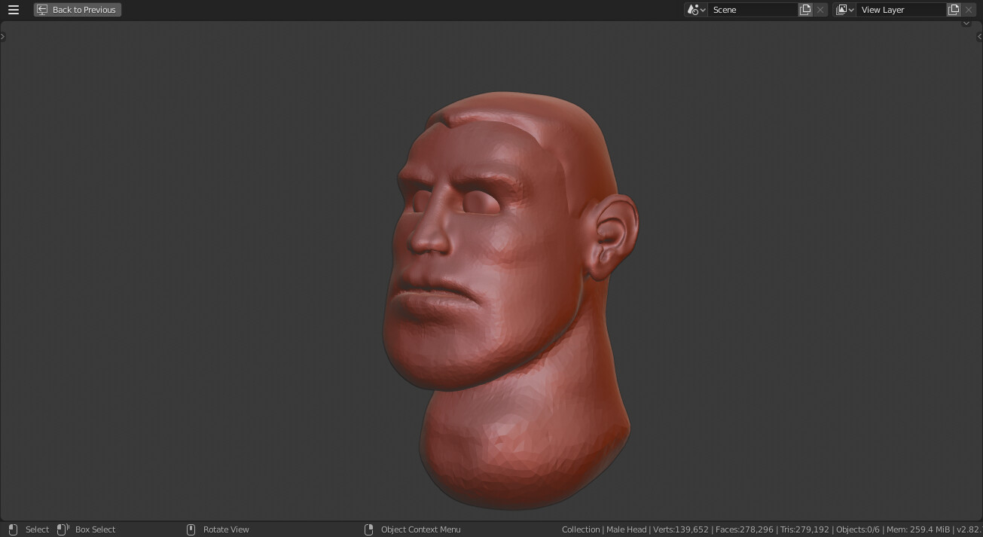Open the editor type hamburger menu icon
983x537 pixels.
click(x=14, y=10)
